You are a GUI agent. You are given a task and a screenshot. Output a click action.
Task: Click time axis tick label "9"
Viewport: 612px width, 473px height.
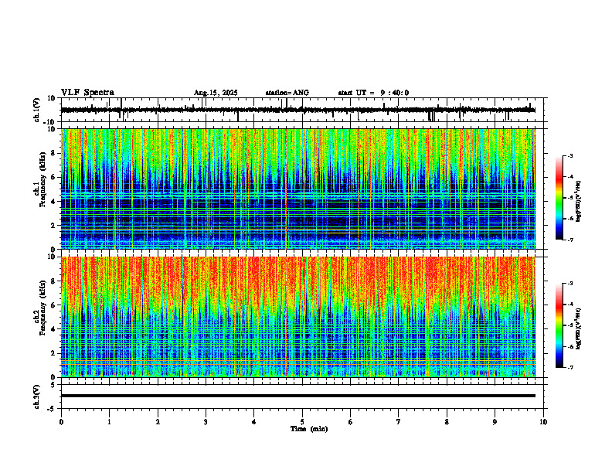click(495, 422)
